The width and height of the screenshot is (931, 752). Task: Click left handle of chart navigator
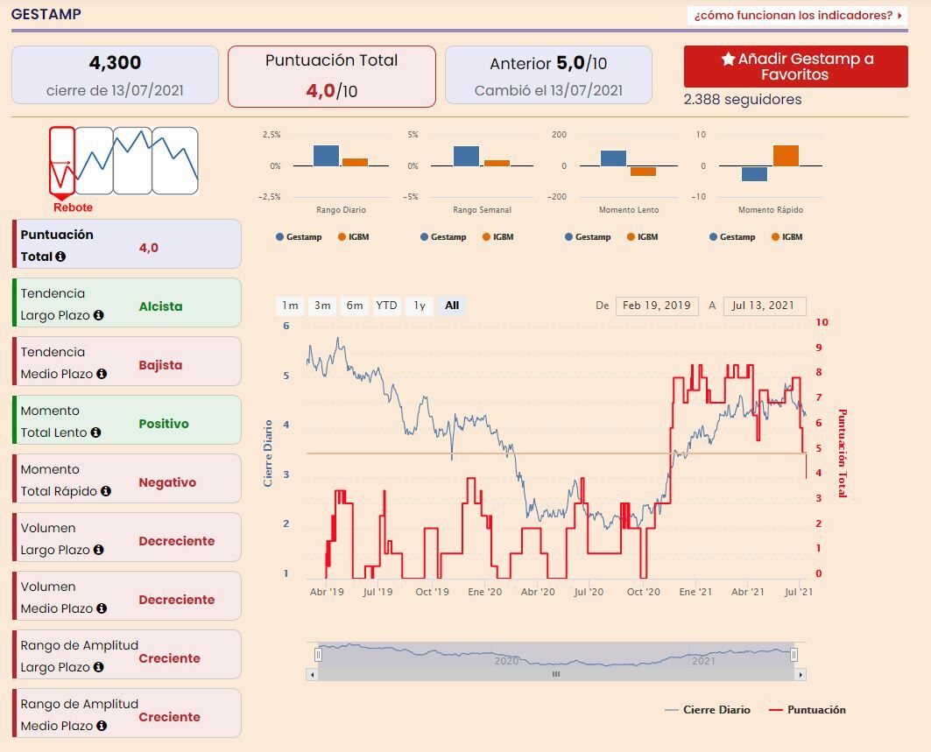[x=318, y=655]
